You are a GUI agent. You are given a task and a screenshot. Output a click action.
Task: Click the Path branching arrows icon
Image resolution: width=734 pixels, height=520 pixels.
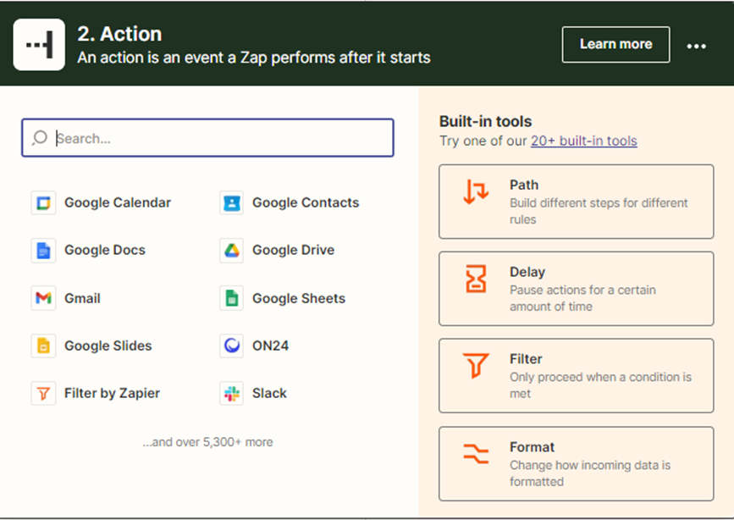coord(476,191)
